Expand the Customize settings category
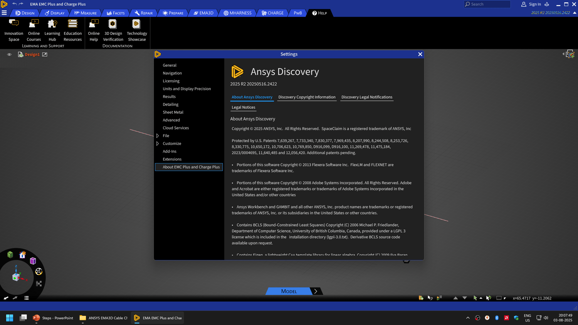This screenshot has width=578, height=325. (x=158, y=143)
